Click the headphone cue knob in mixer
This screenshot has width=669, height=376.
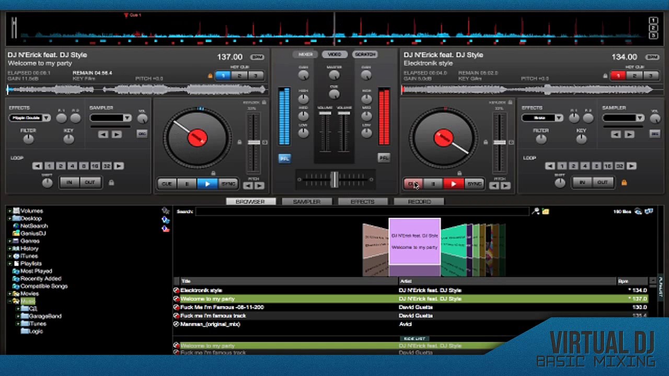pos(334,95)
